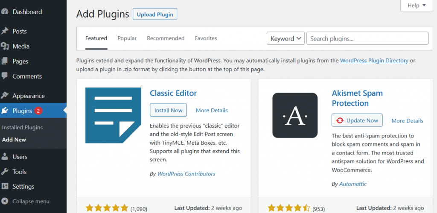Click the Users icon in sidebar

[5, 157]
